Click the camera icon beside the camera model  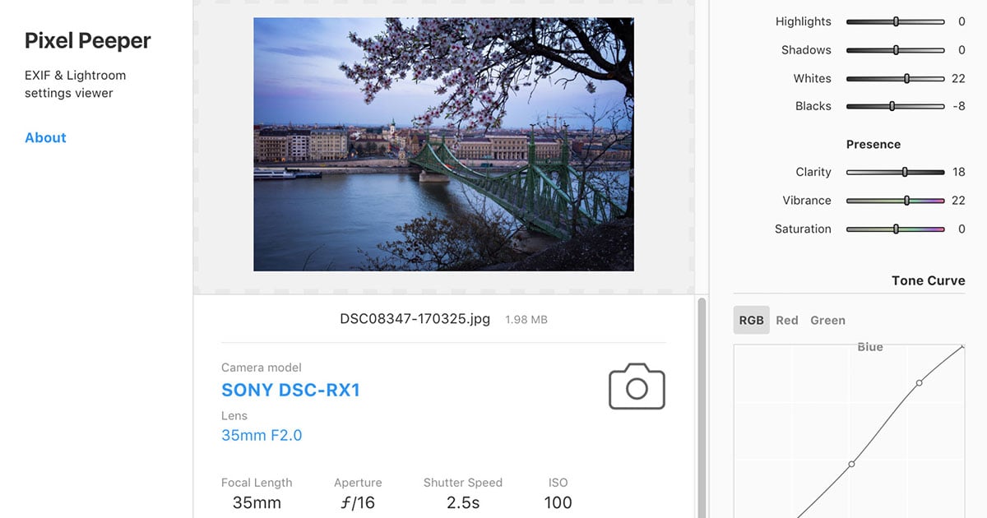pos(637,386)
